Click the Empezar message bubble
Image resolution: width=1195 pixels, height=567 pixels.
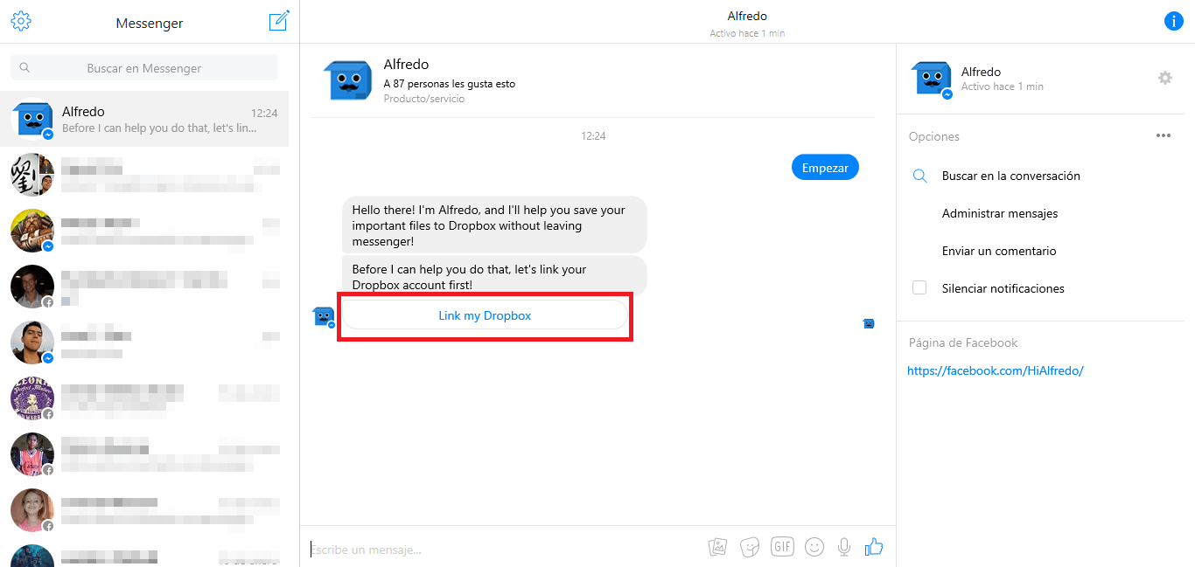tap(825, 168)
